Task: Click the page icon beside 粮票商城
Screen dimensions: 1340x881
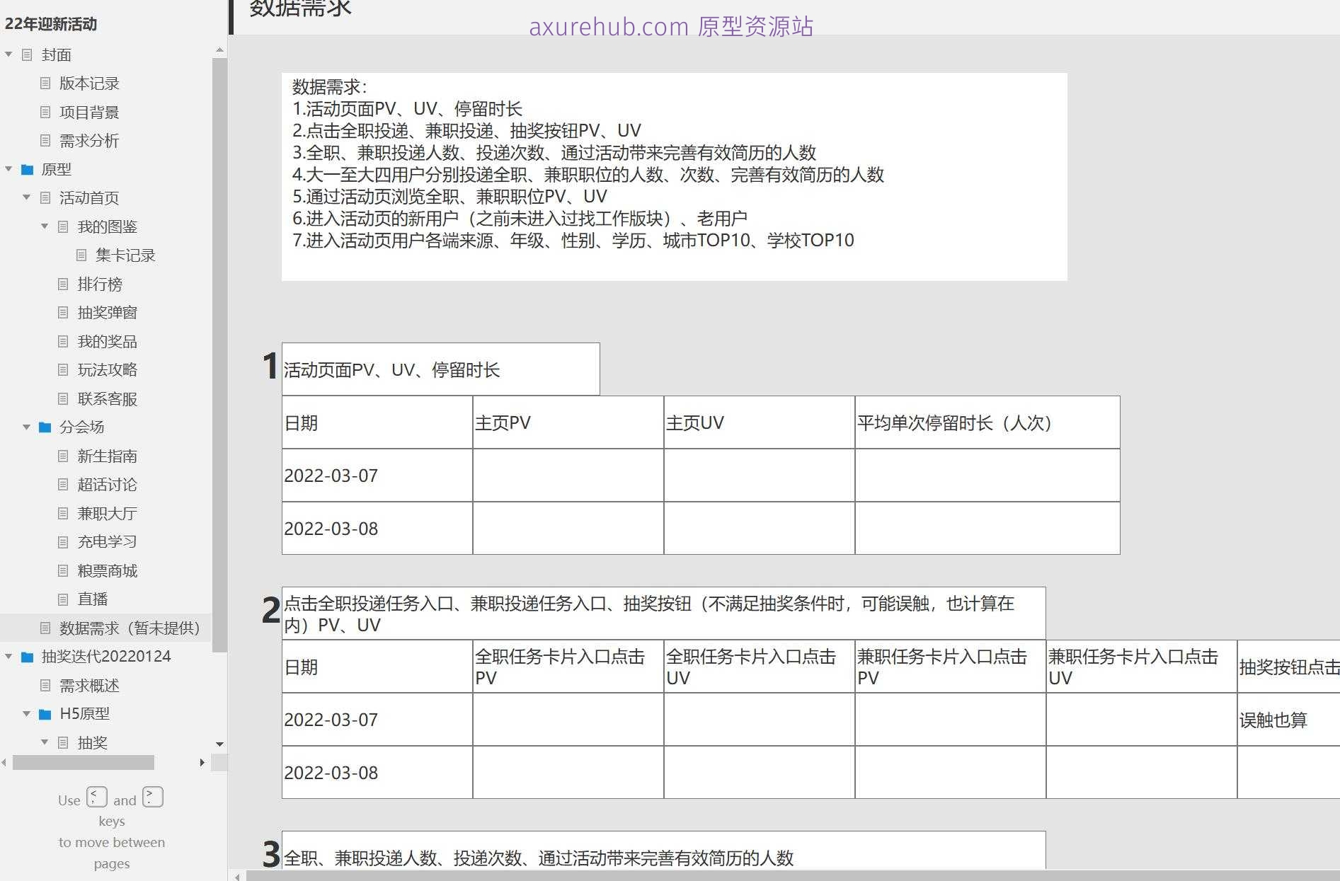Action: pyautogui.click(x=63, y=570)
